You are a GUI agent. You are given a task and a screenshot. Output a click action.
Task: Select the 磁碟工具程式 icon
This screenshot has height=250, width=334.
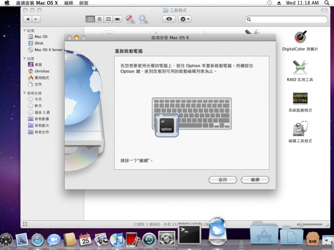pos(300,129)
